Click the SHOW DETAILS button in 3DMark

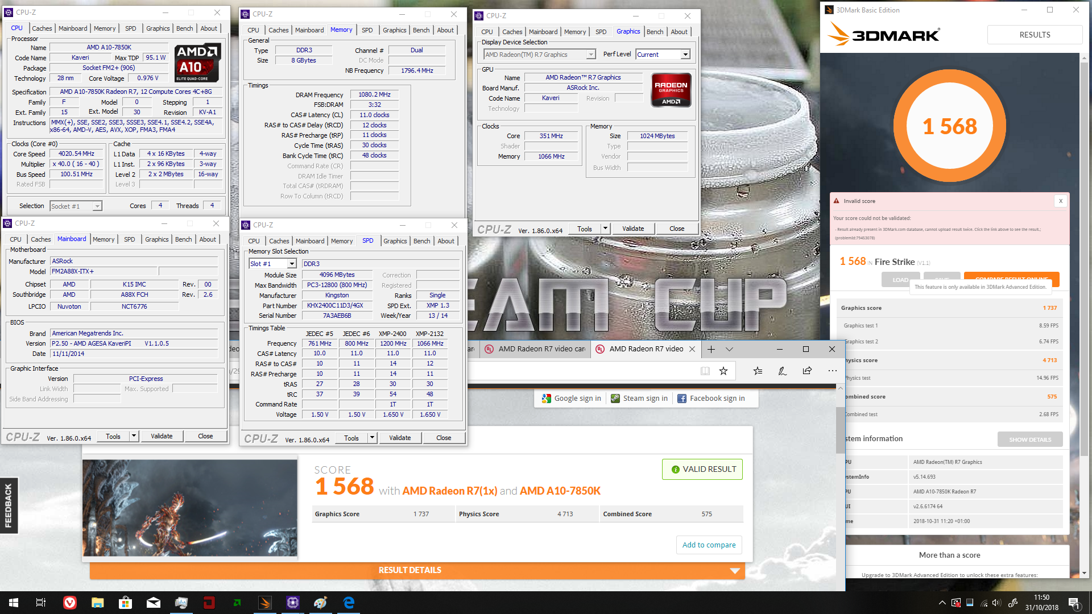(x=1030, y=439)
